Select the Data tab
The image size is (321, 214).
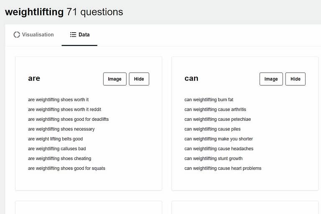click(79, 35)
